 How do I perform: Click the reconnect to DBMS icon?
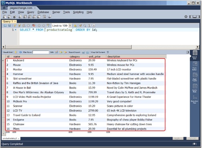50,17
